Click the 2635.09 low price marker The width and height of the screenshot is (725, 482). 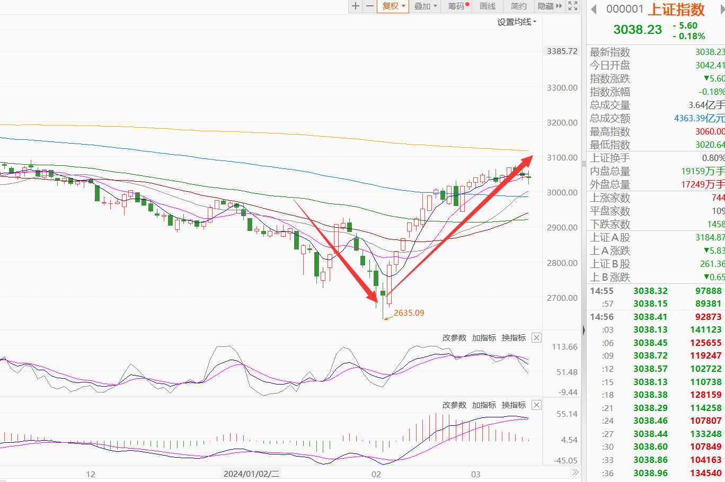click(x=409, y=313)
